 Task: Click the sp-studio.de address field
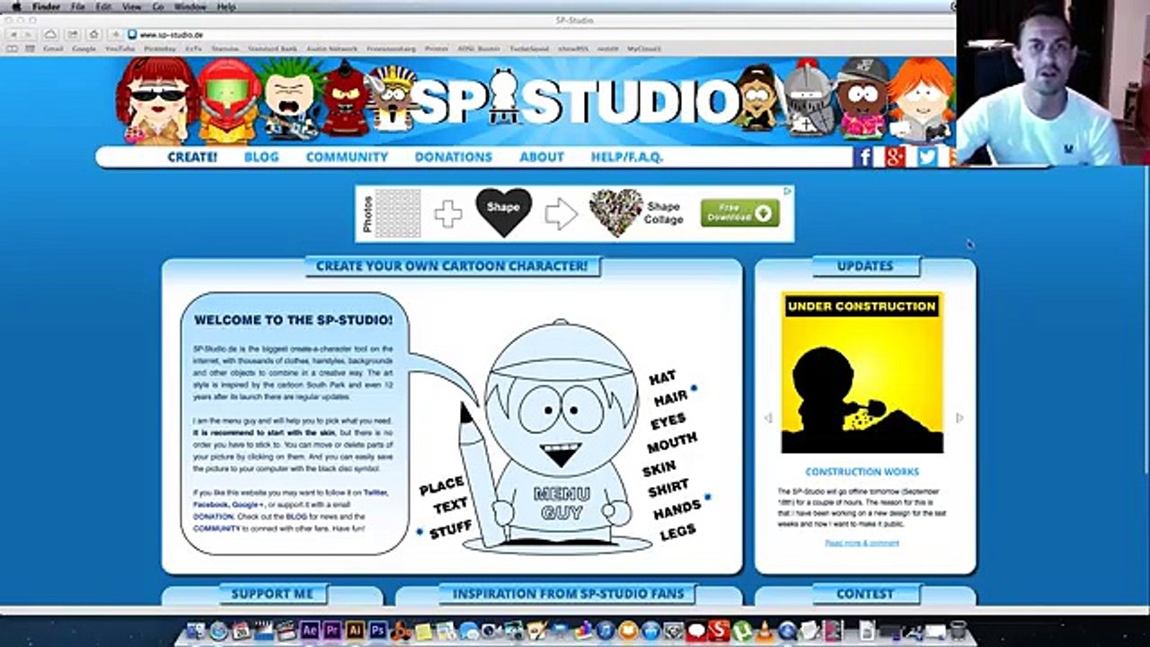(x=539, y=34)
